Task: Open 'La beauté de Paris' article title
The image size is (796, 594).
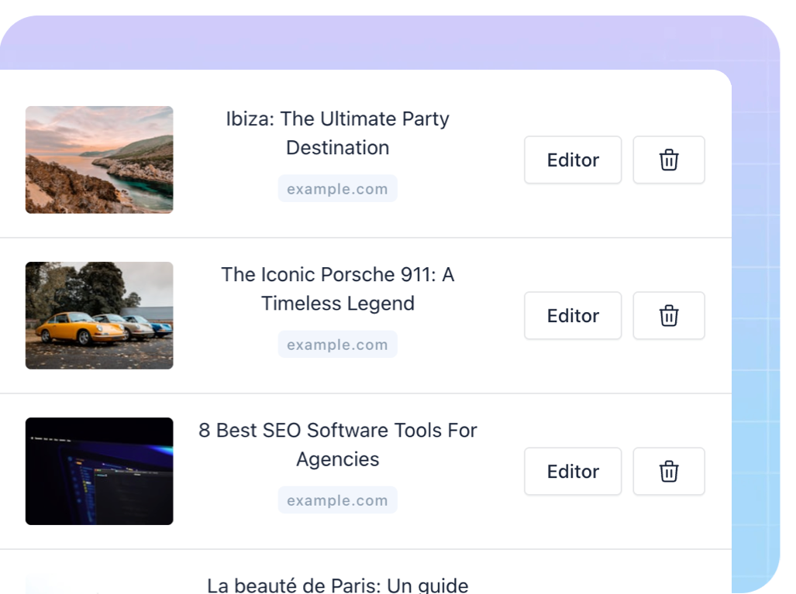Action: click(337, 585)
